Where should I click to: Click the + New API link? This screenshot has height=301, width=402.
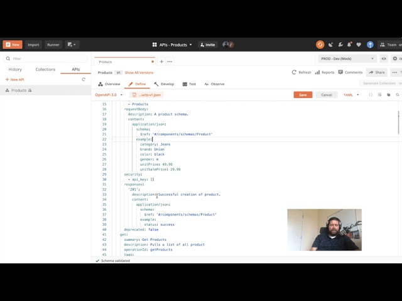14,80
